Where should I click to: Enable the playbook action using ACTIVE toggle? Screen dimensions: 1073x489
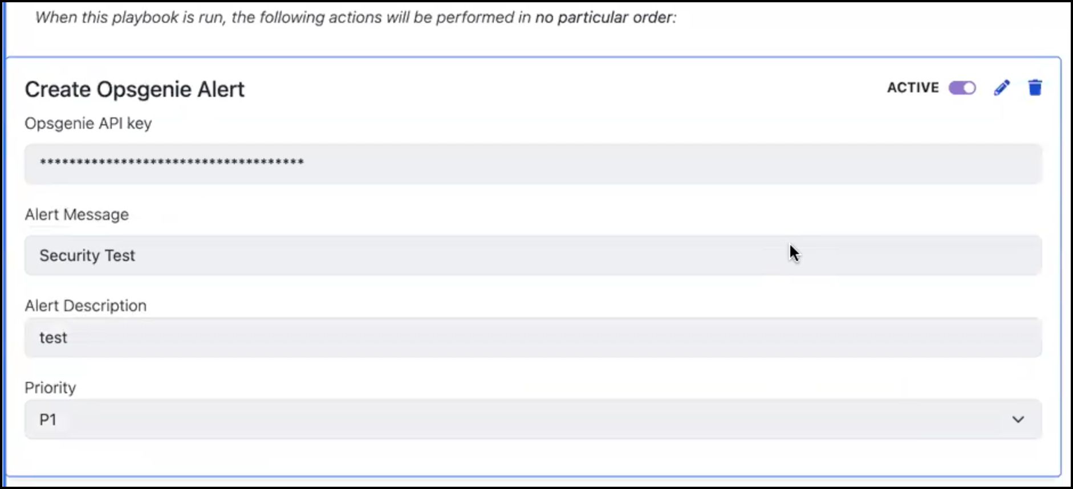pyautogui.click(x=962, y=88)
